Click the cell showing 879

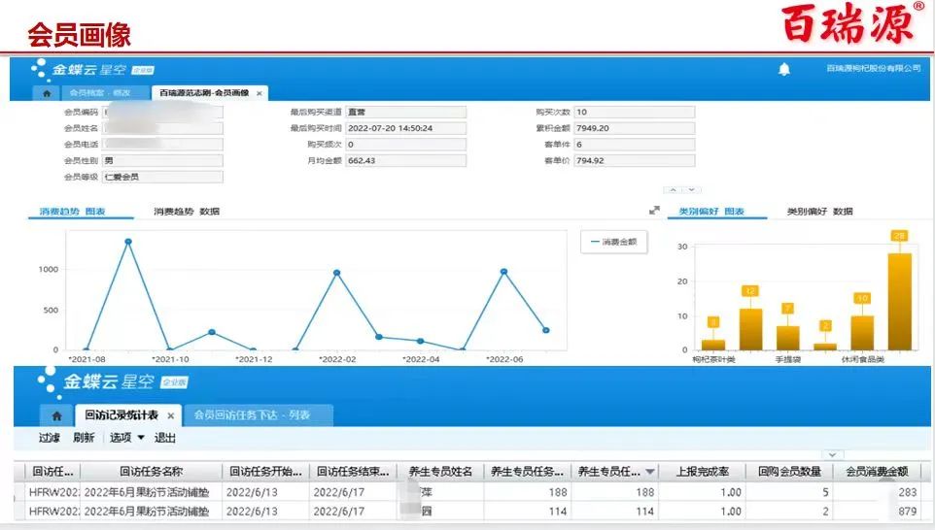coord(877,512)
